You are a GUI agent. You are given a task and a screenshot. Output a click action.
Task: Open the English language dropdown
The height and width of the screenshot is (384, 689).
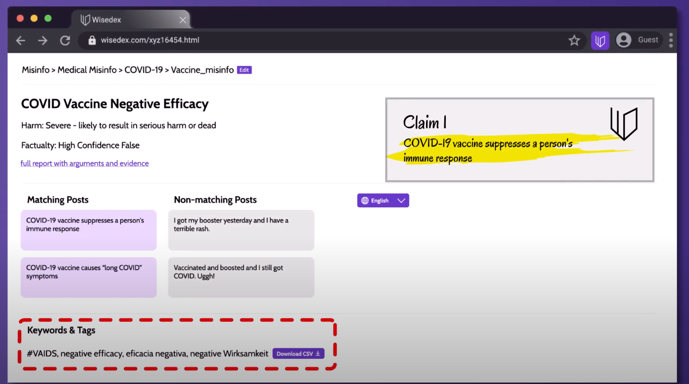(383, 200)
